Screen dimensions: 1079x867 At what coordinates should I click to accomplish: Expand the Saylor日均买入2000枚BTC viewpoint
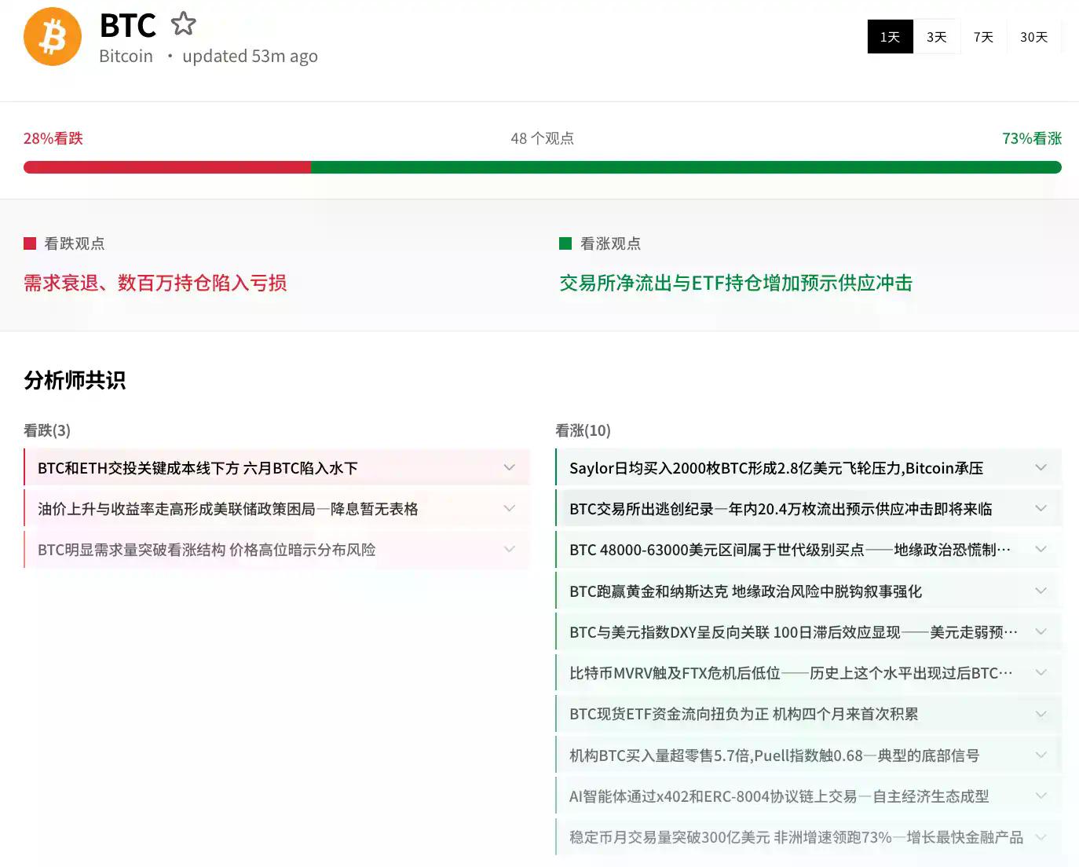click(x=1041, y=467)
